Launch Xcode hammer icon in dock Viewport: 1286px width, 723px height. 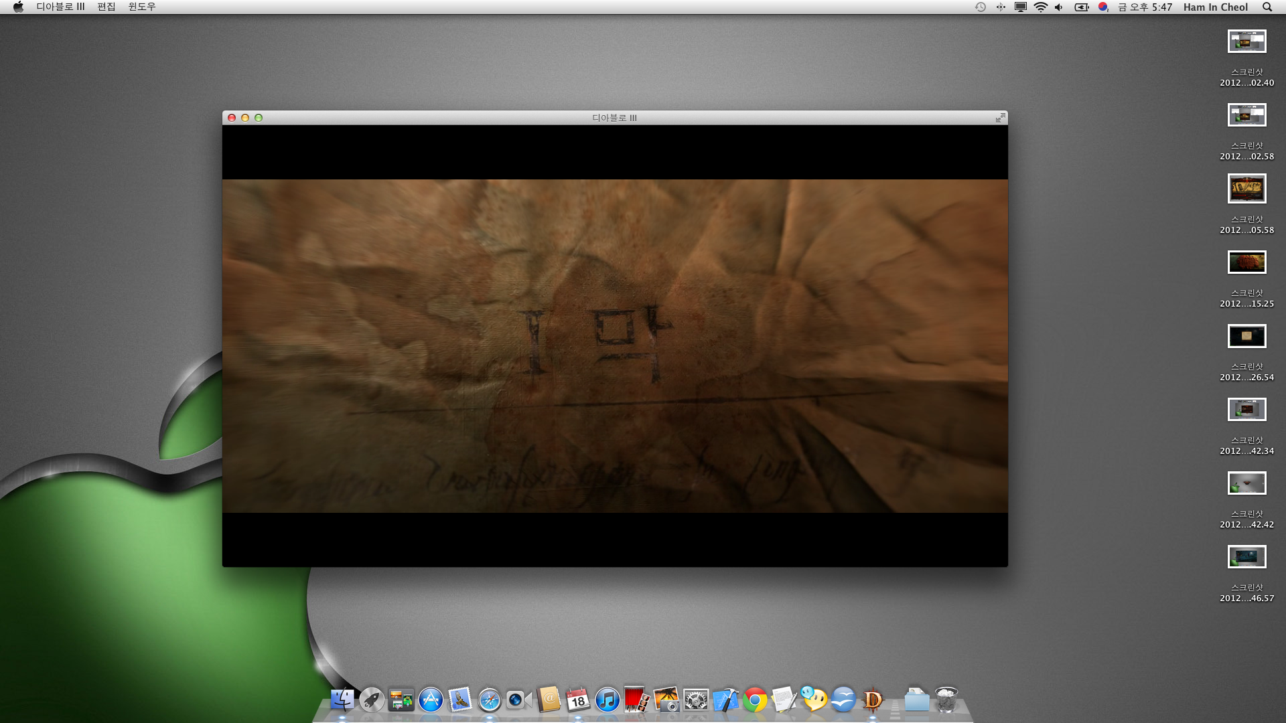[x=725, y=700]
